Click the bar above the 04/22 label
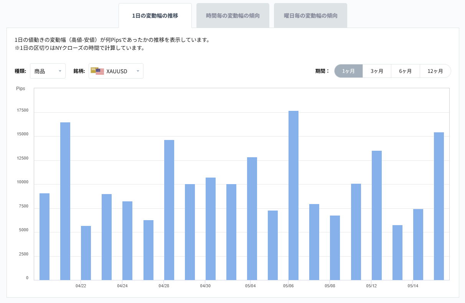465x303 pixels. pyautogui.click(x=86, y=253)
